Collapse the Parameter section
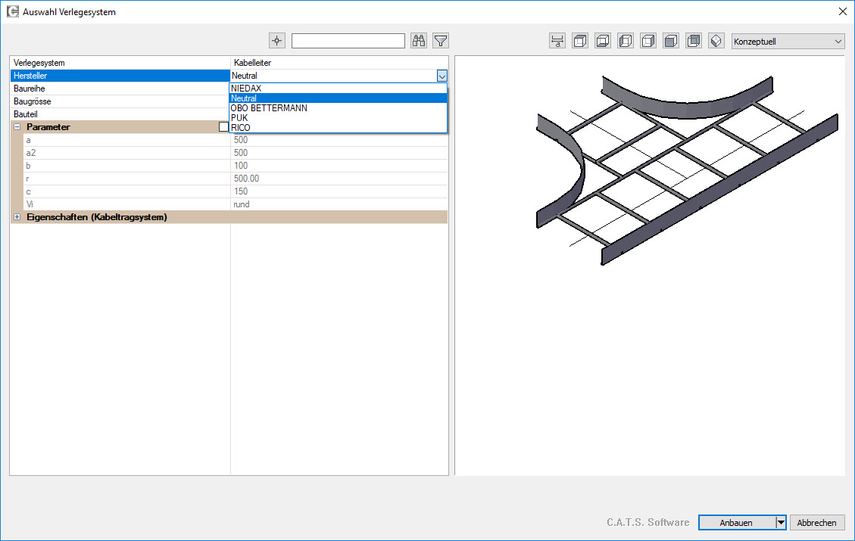Image resolution: width=855 pixels, height=541 pixels. coord(17,127)
